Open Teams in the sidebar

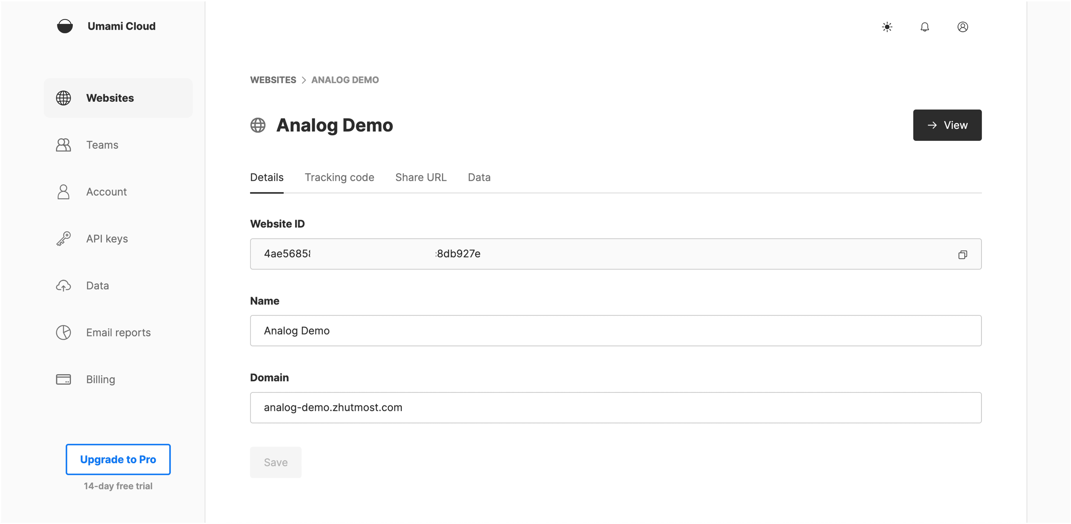point(102,145)
